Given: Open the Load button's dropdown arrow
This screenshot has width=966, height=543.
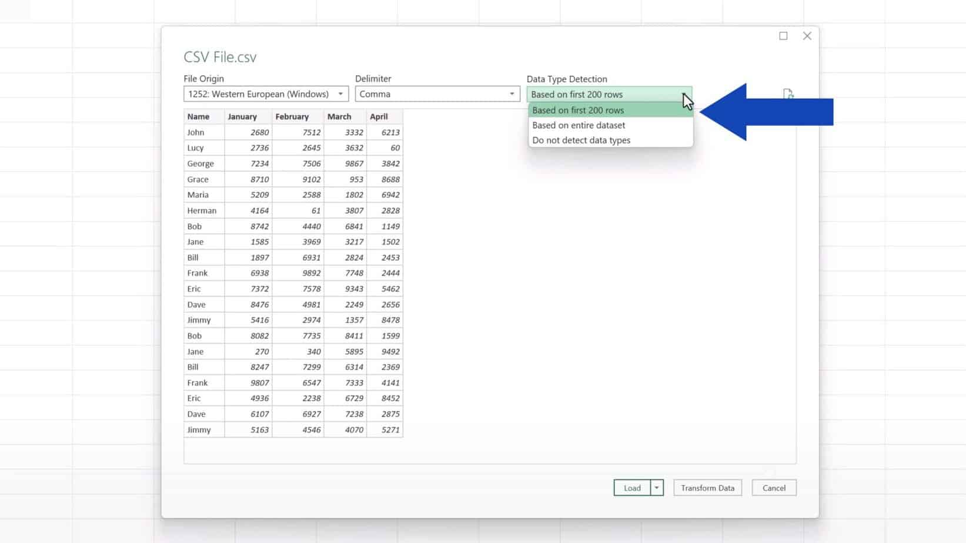Looking at the screenshot, I should click(x=657, y=487).
